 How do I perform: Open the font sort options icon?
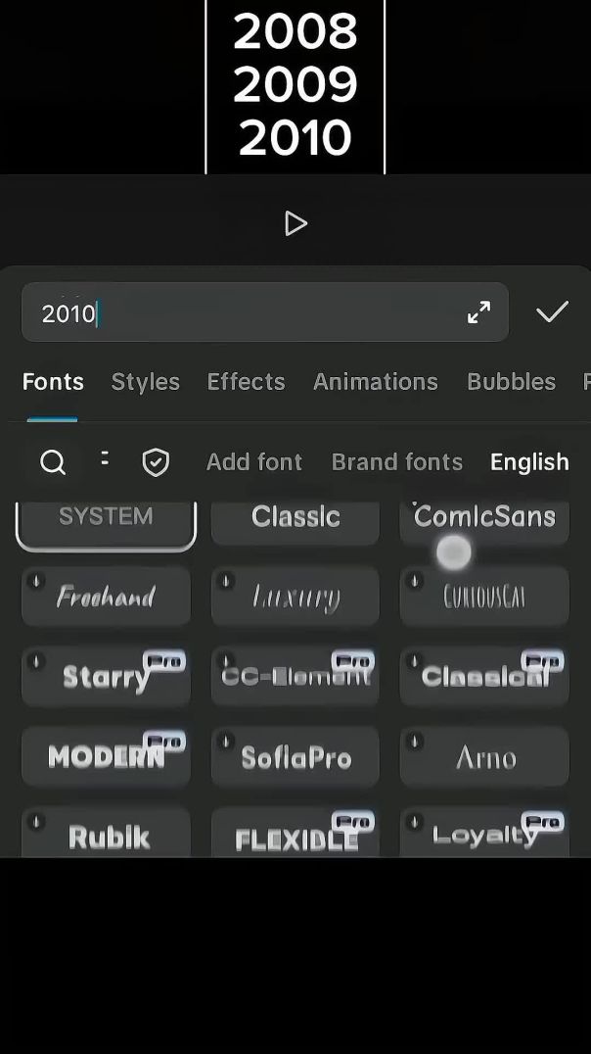[105, 458]
